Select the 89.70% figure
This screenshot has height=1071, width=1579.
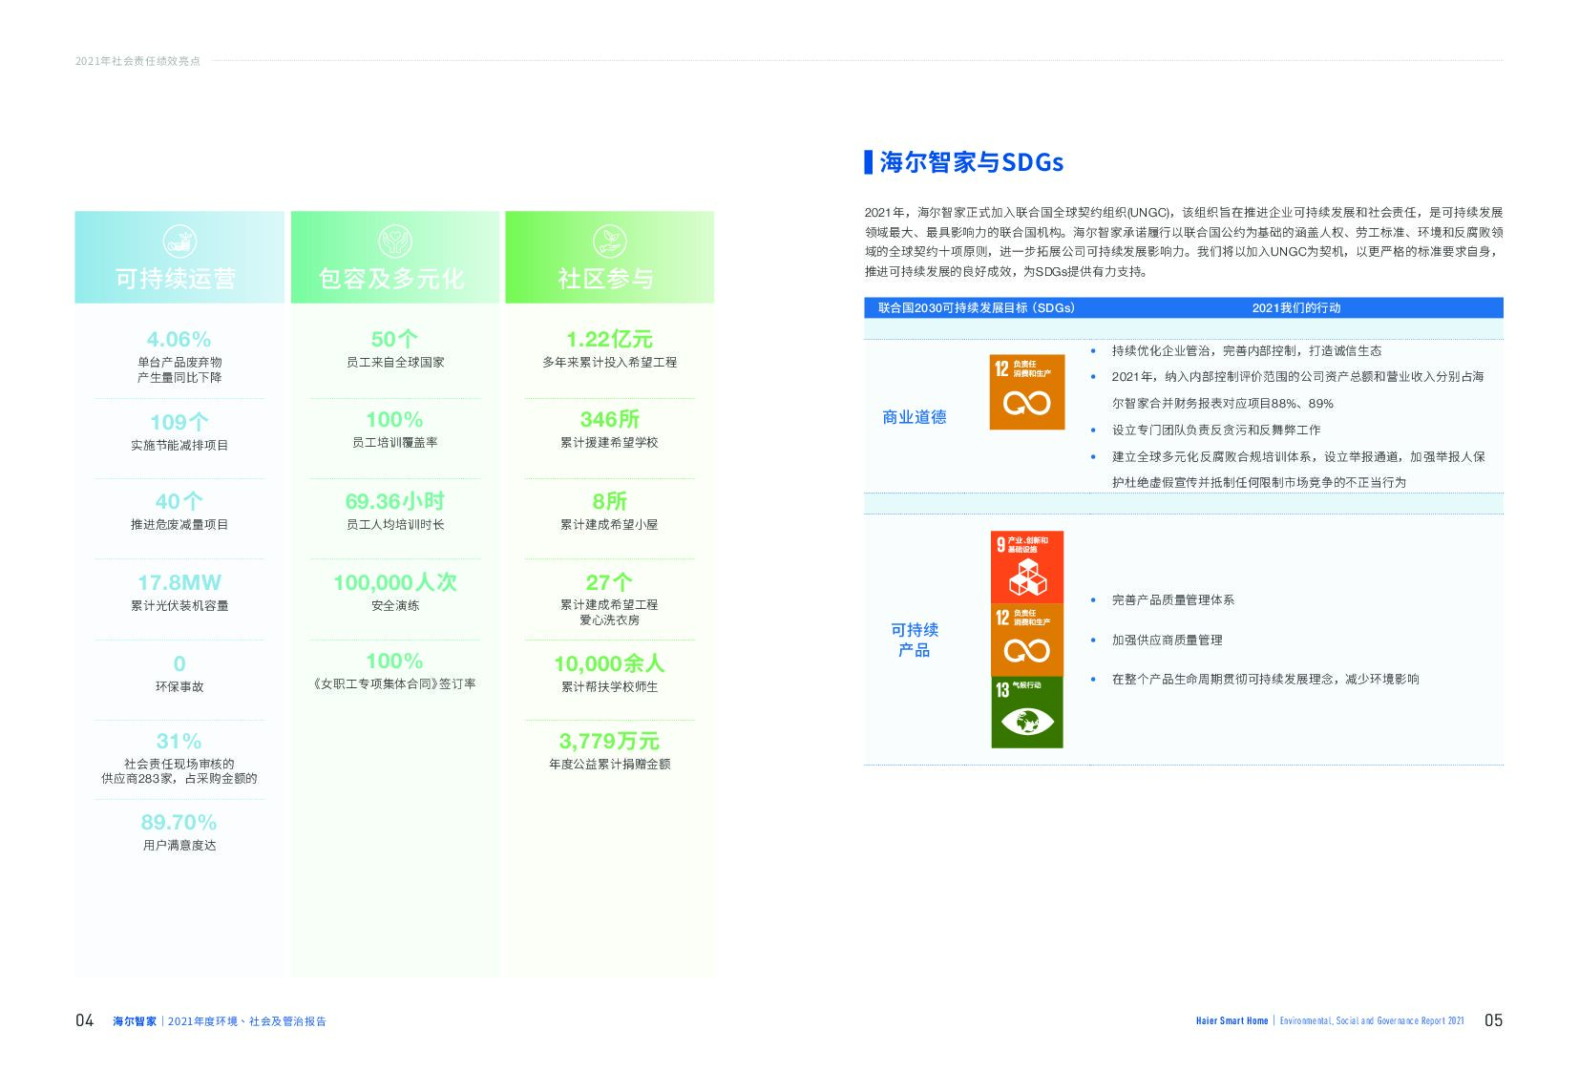pyautogui.click(x=179, y=822)
